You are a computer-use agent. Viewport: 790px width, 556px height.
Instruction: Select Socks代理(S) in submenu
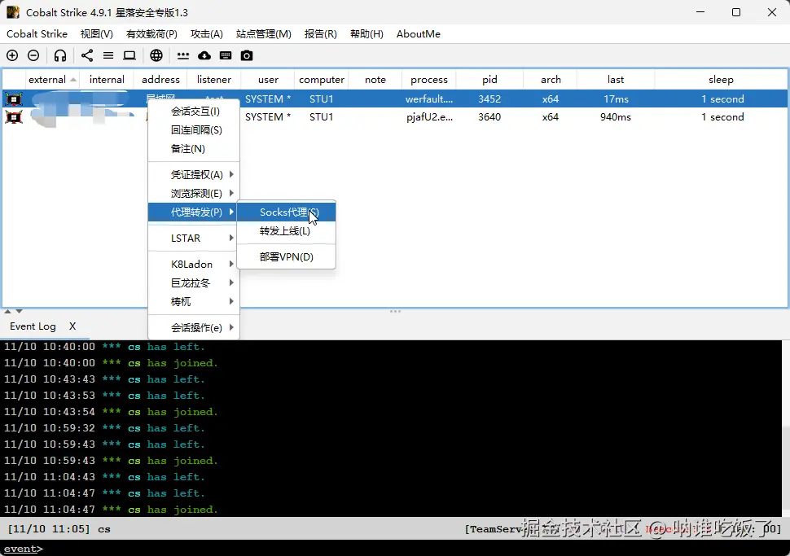pyautogui.click(x=286, y=212)
